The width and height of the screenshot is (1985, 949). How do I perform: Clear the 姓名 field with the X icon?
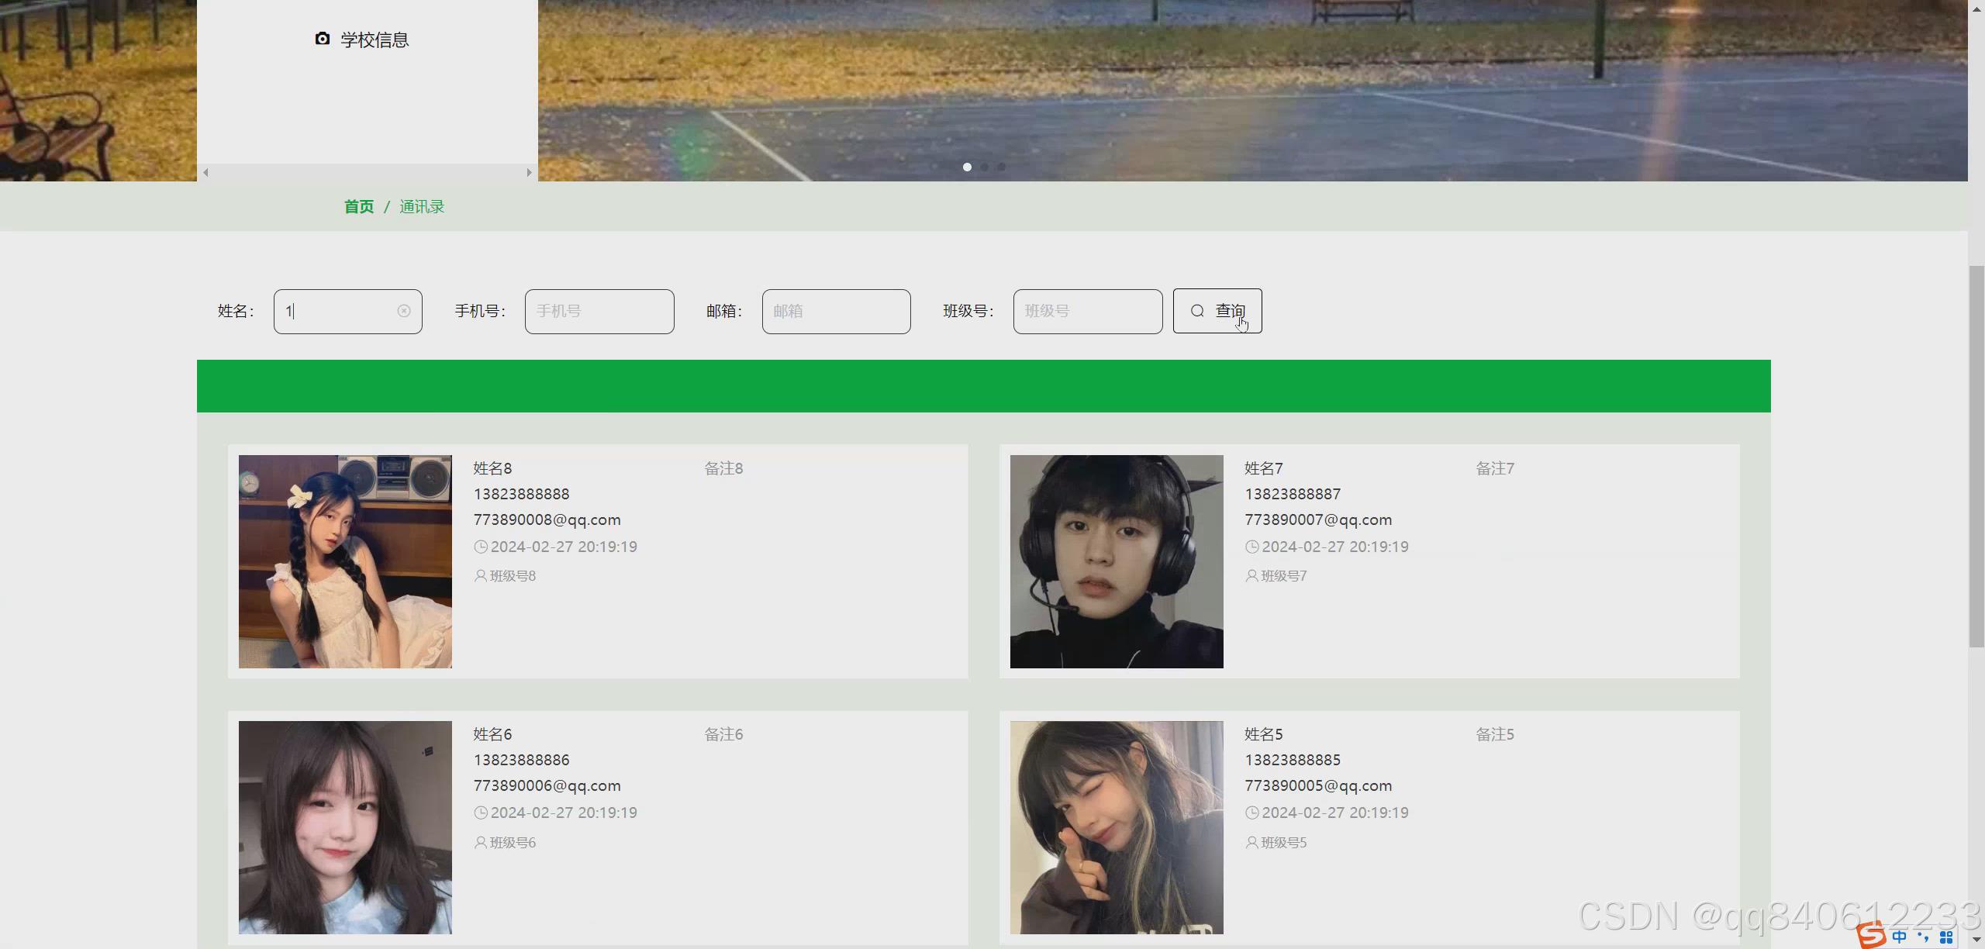point(404,311)
